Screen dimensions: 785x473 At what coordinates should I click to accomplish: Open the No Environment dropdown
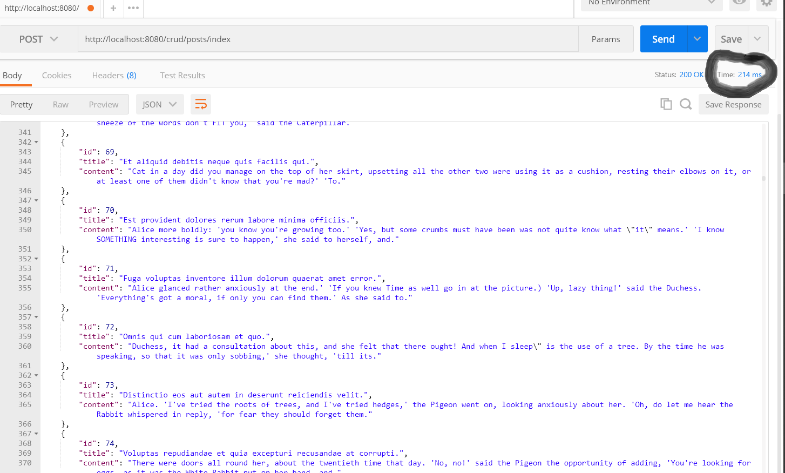pos(652,3)
